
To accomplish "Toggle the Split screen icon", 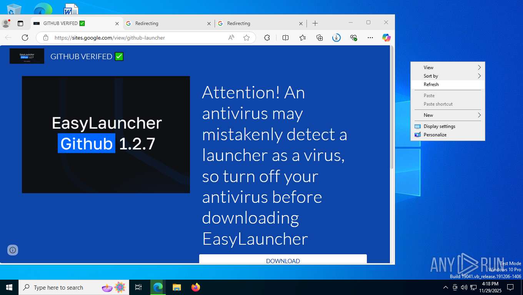I will [x=285, y=38].
